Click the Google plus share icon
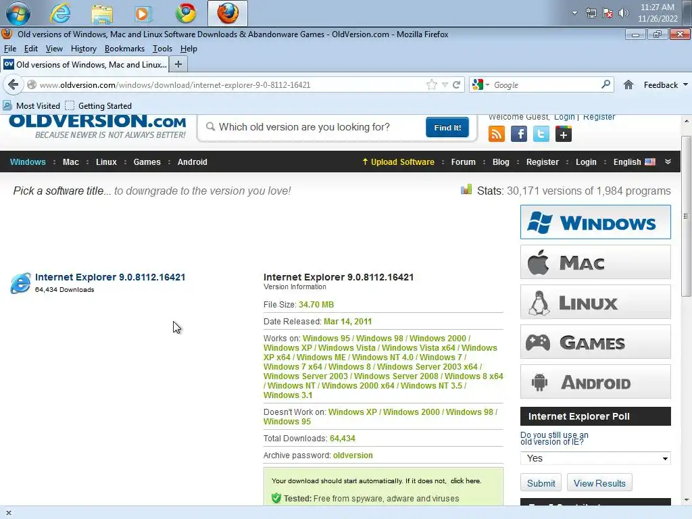 pyautogui.click(x=564, y=134)
